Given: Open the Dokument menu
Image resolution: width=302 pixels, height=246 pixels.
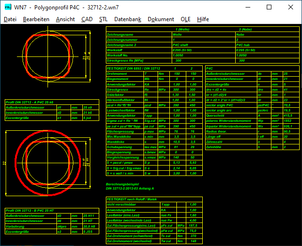Looking at the screenshot, I should point(160,19).
